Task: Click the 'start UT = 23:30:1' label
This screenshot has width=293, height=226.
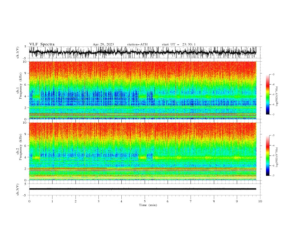Action: (179, 44)
